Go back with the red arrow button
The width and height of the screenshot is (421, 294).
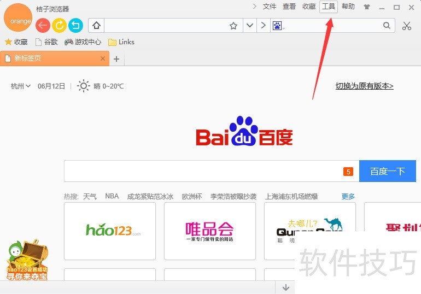coord(43,26)
